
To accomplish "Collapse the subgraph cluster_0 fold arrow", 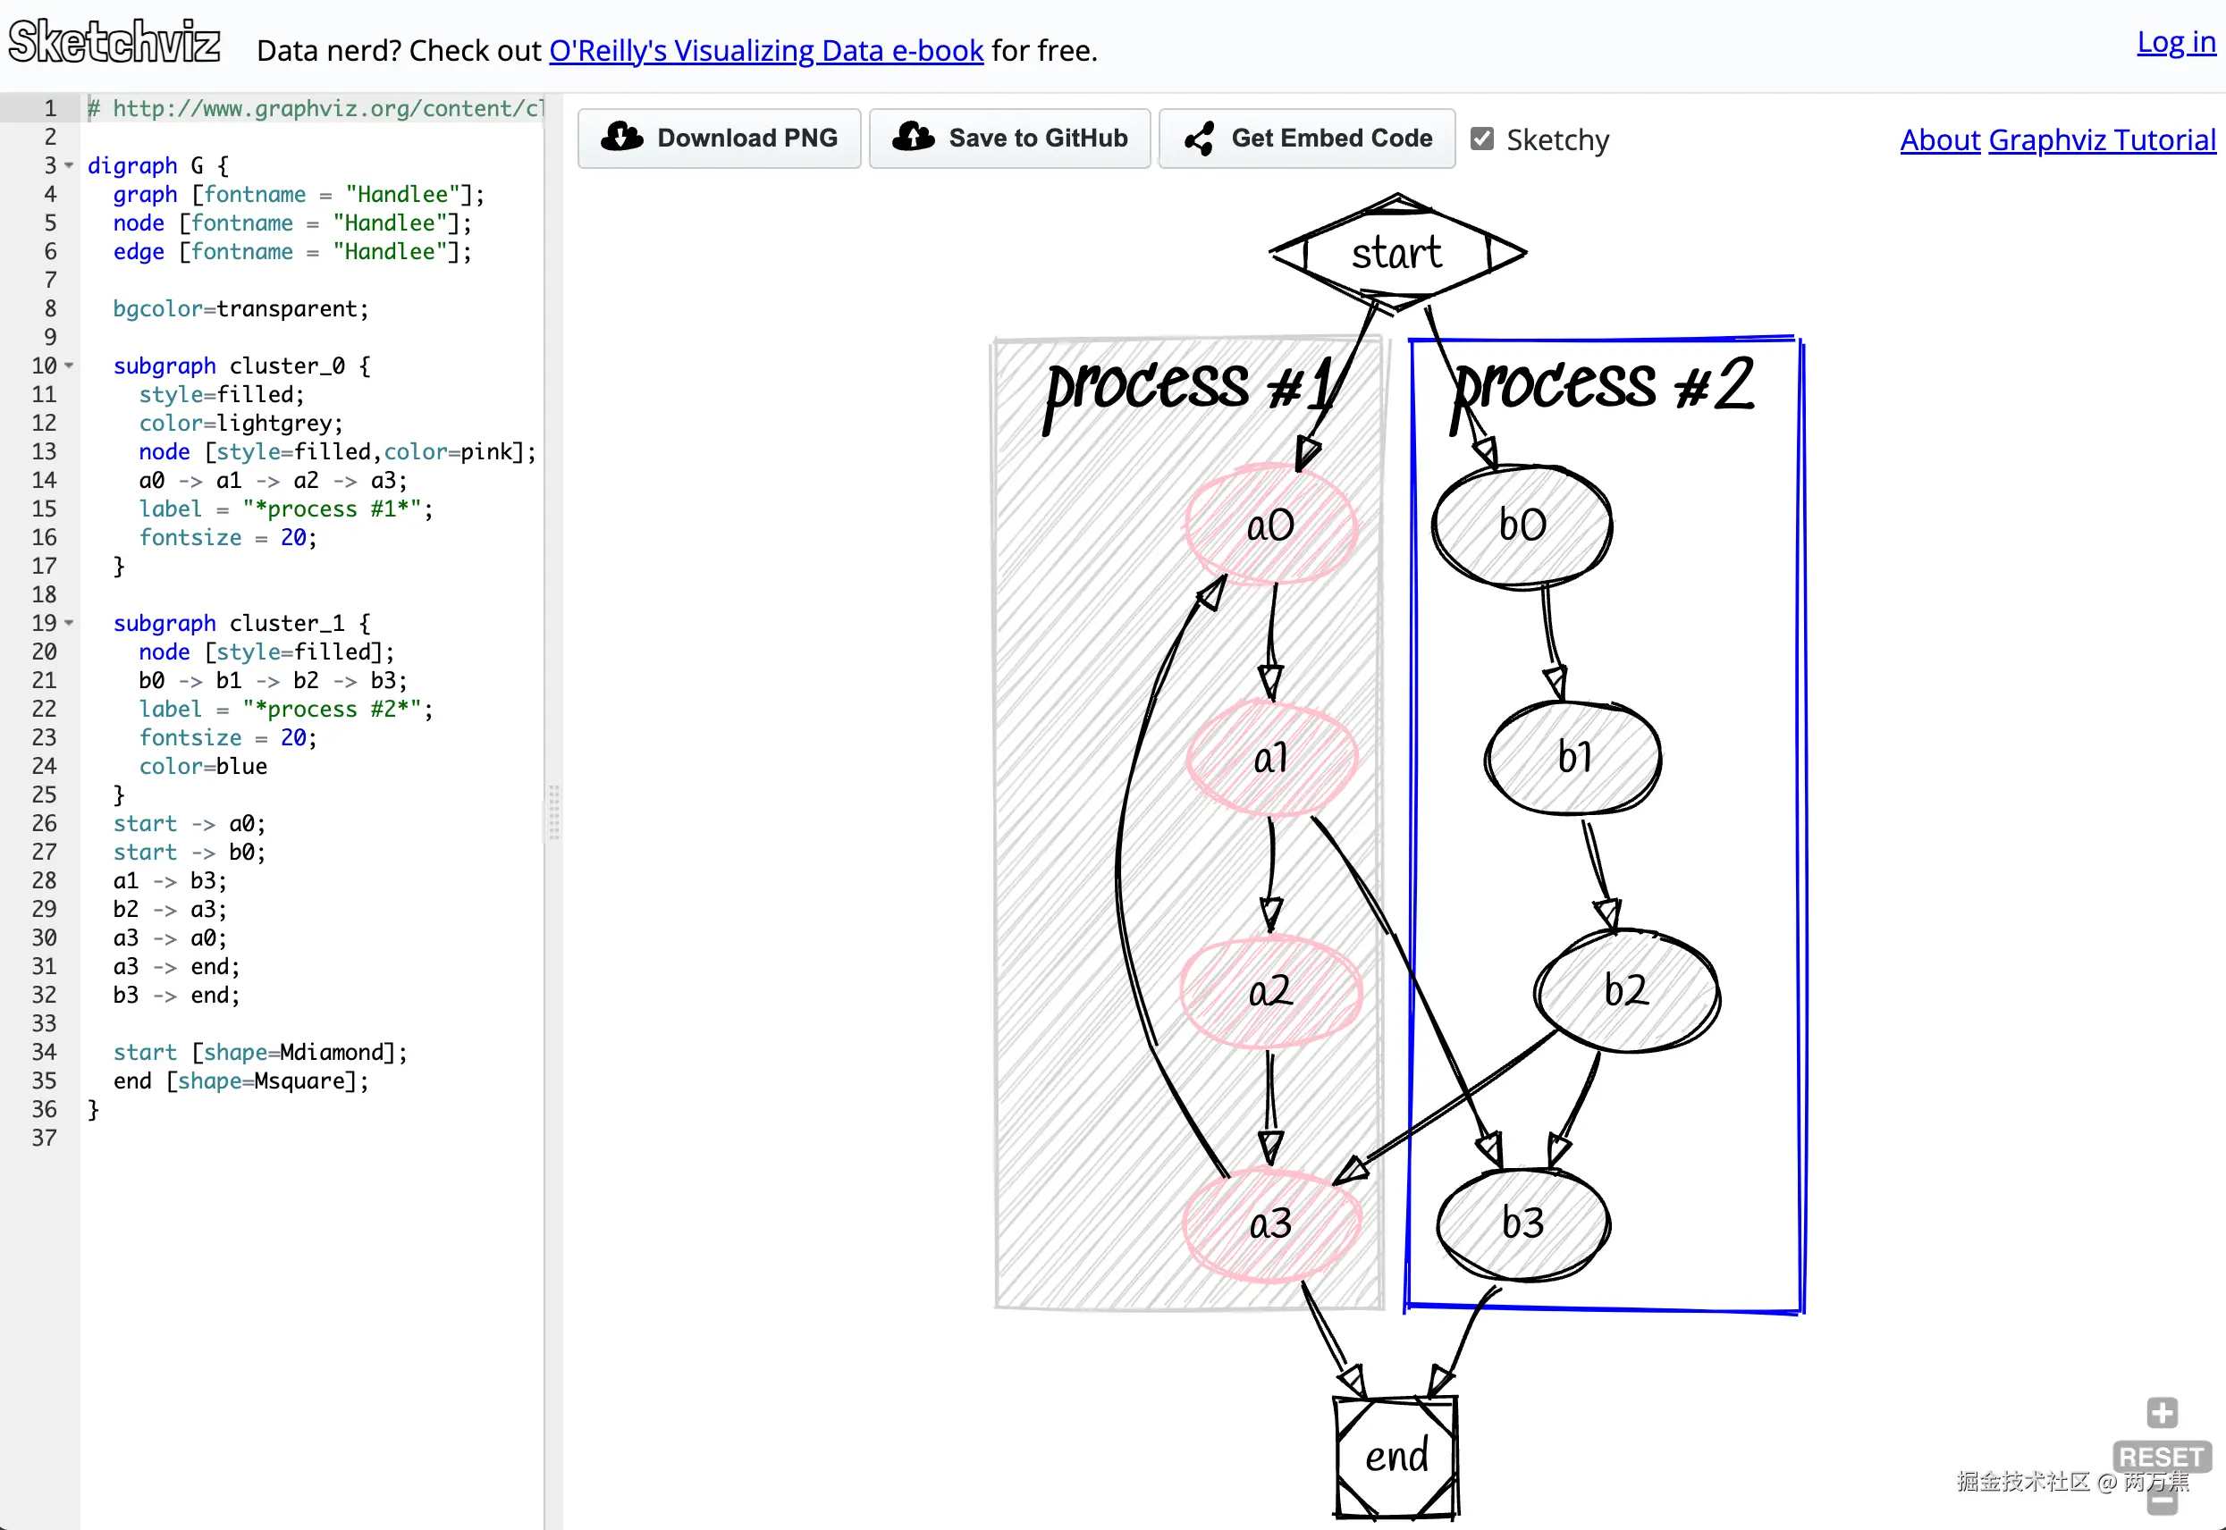I will click(69, 366).
